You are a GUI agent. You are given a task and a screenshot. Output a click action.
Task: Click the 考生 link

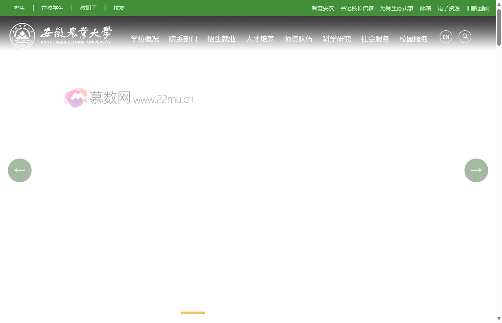point(19,8)
